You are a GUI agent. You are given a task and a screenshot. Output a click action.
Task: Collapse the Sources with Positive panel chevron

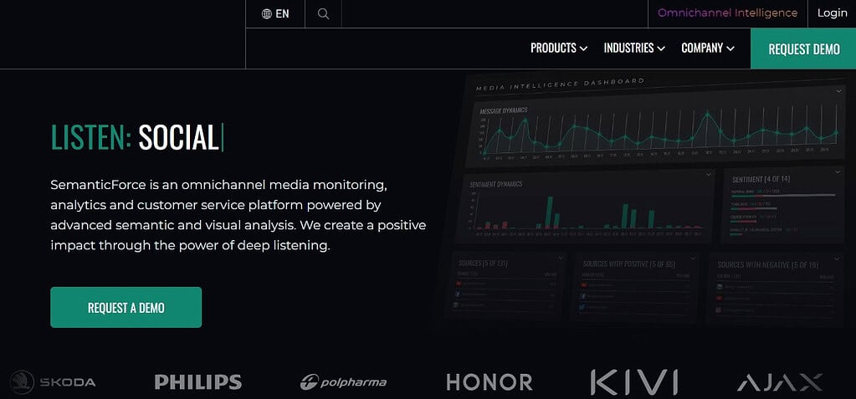693,257
